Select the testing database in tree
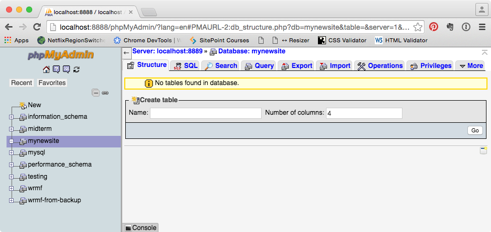The image size is (491, 232). pos(38,177)
